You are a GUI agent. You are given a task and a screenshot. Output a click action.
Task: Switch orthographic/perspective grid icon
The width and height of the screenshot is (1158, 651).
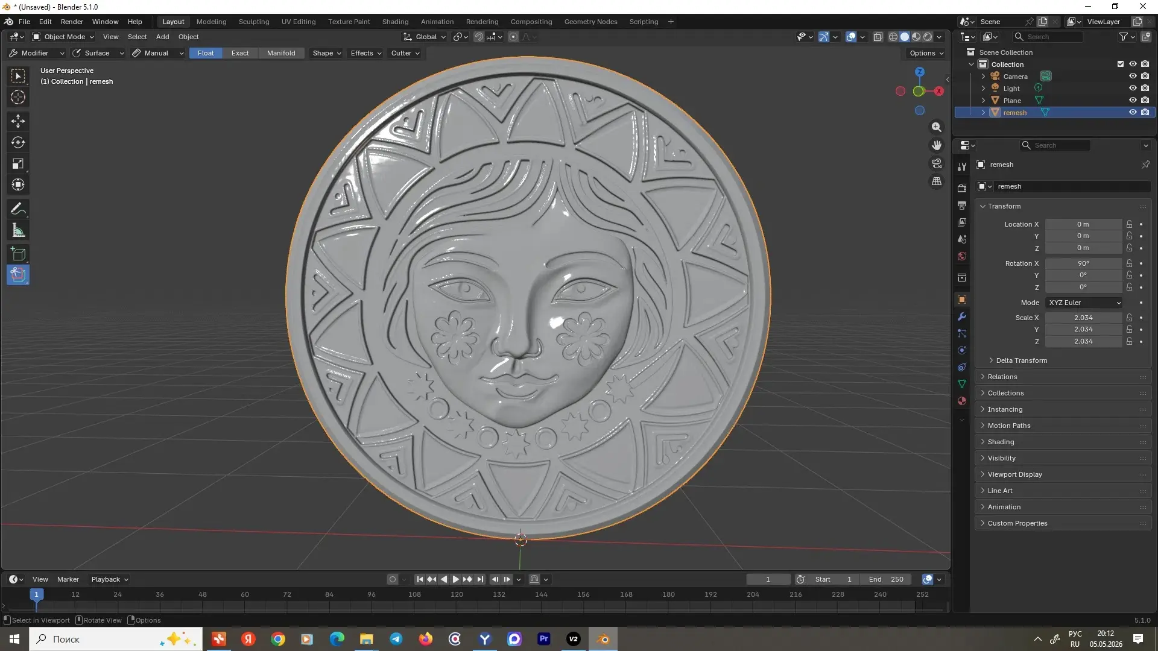[x=937, y=181]
